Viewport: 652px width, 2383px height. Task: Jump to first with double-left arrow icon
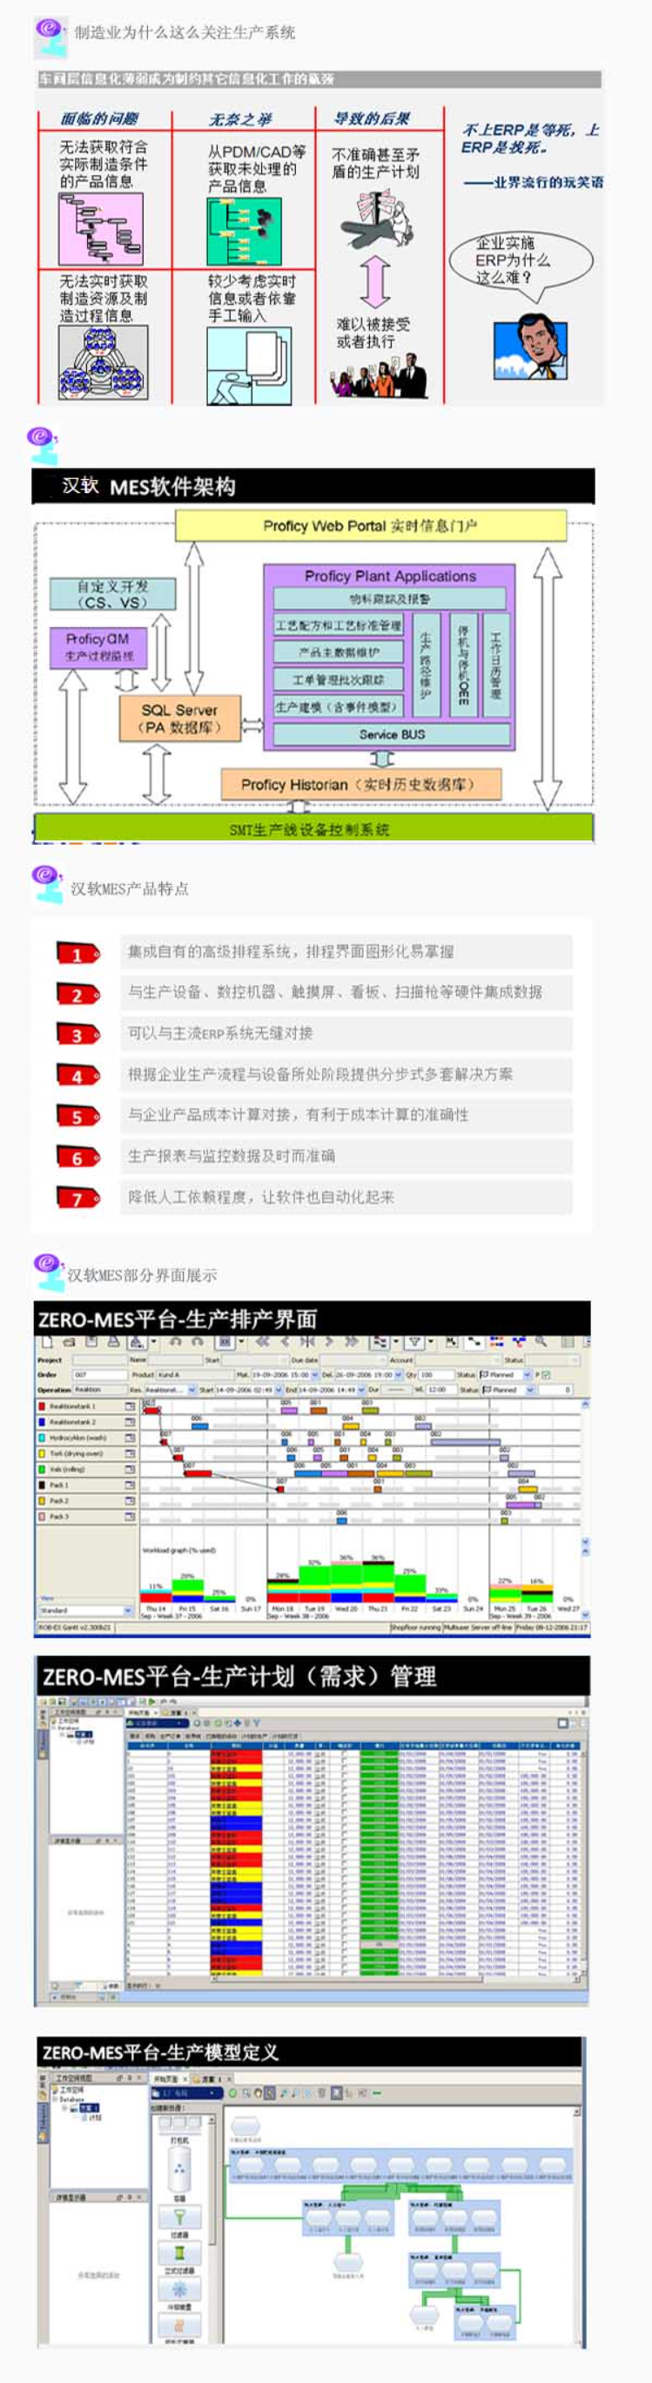(x=263, y=1341)
